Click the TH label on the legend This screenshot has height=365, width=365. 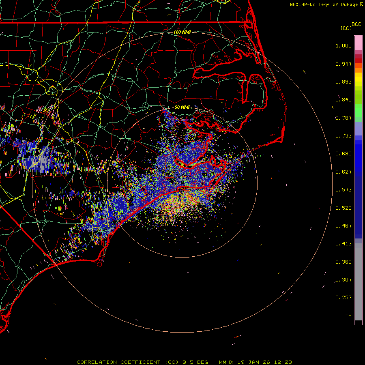[348, 316]
